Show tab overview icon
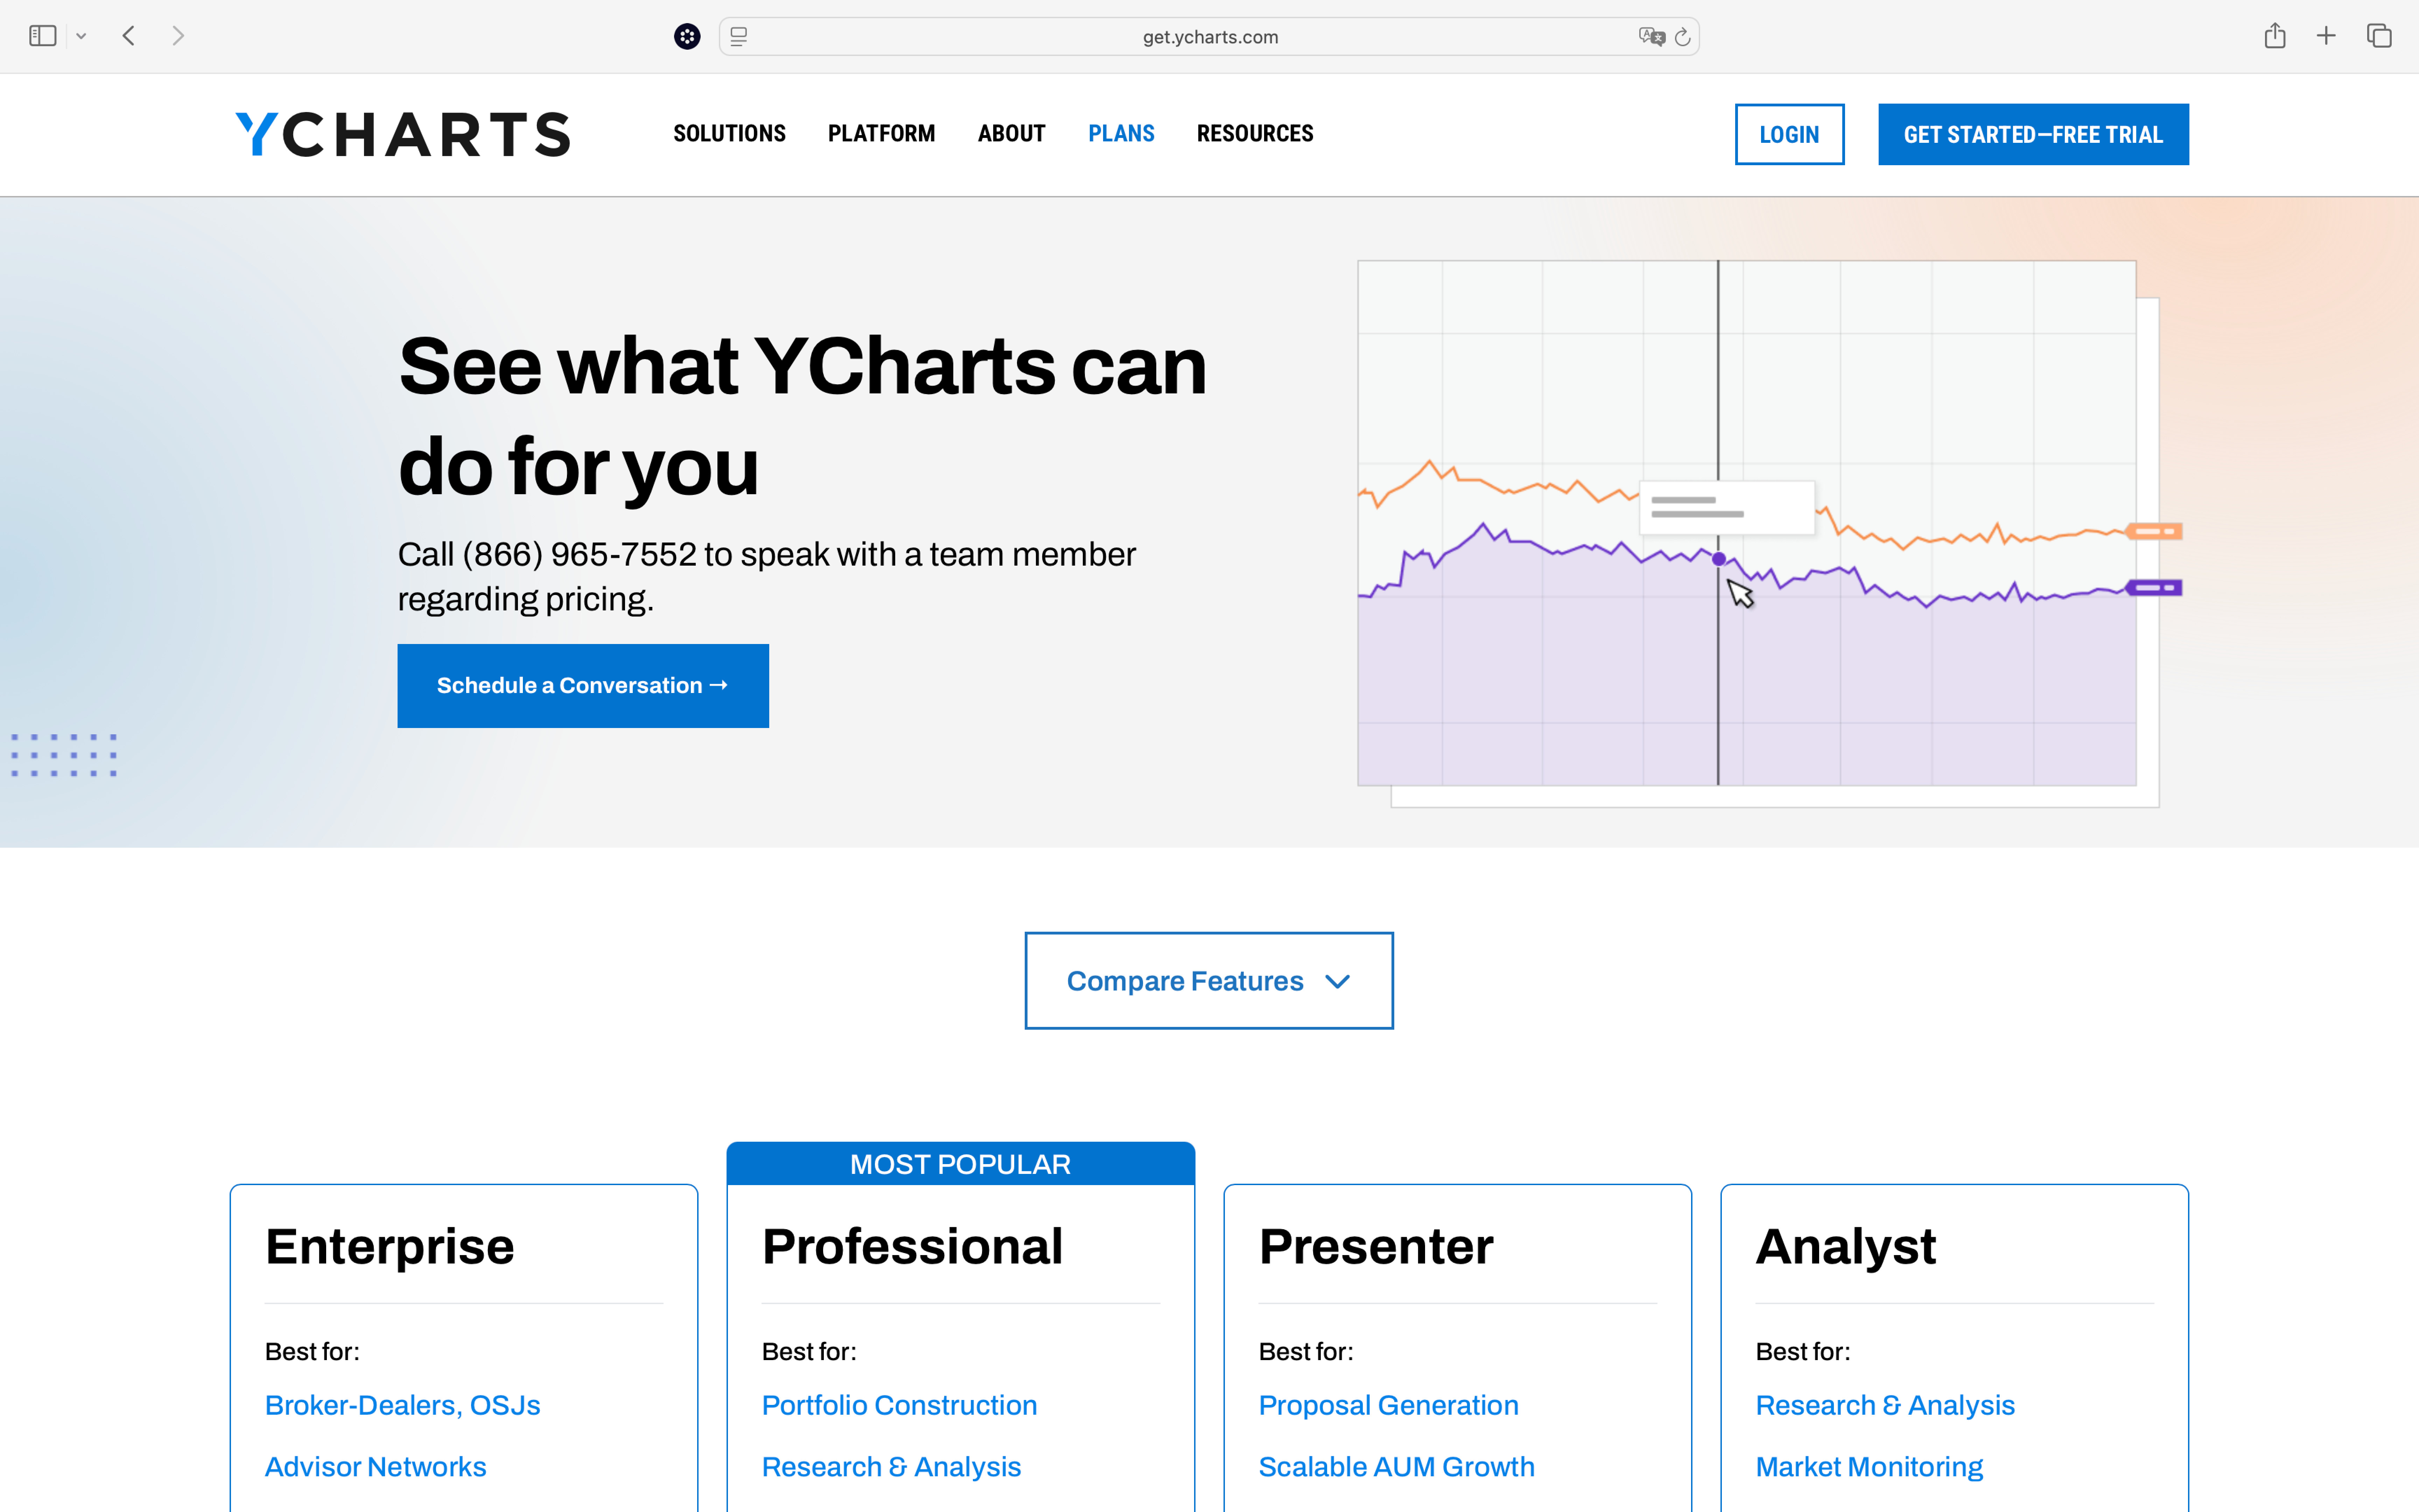2419x1512 pixels. coord(2379,36)
